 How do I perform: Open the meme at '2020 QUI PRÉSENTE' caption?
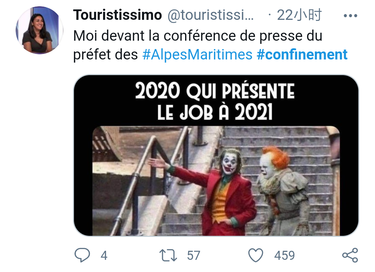pos(215,91)
